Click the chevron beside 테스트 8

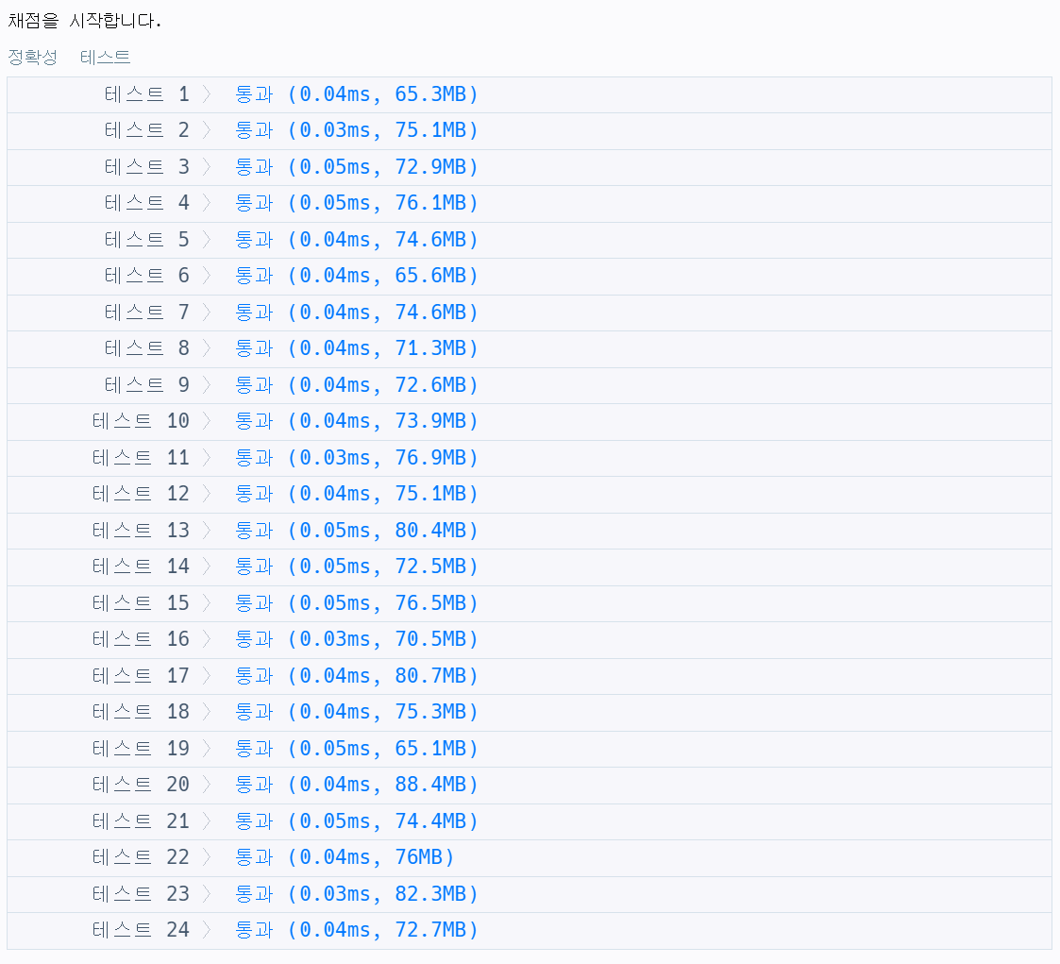click(x=207, y=348)
